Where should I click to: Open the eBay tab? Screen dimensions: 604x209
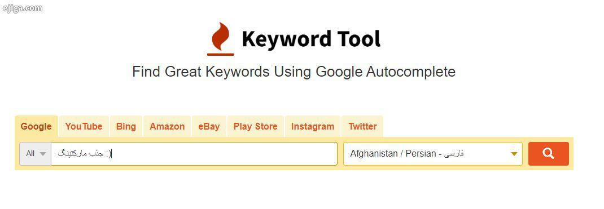(209, 126)
